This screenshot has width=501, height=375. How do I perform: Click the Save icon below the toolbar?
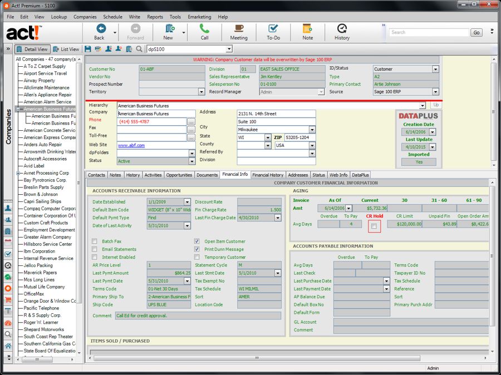click(88, 49)
